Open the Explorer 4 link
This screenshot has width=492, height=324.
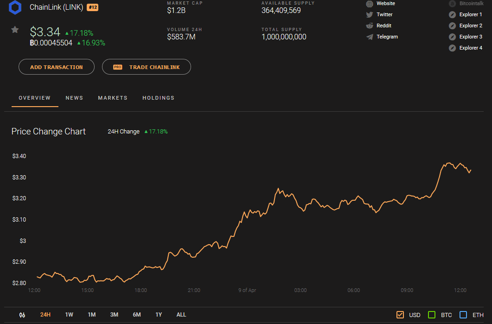coord(471,48)
